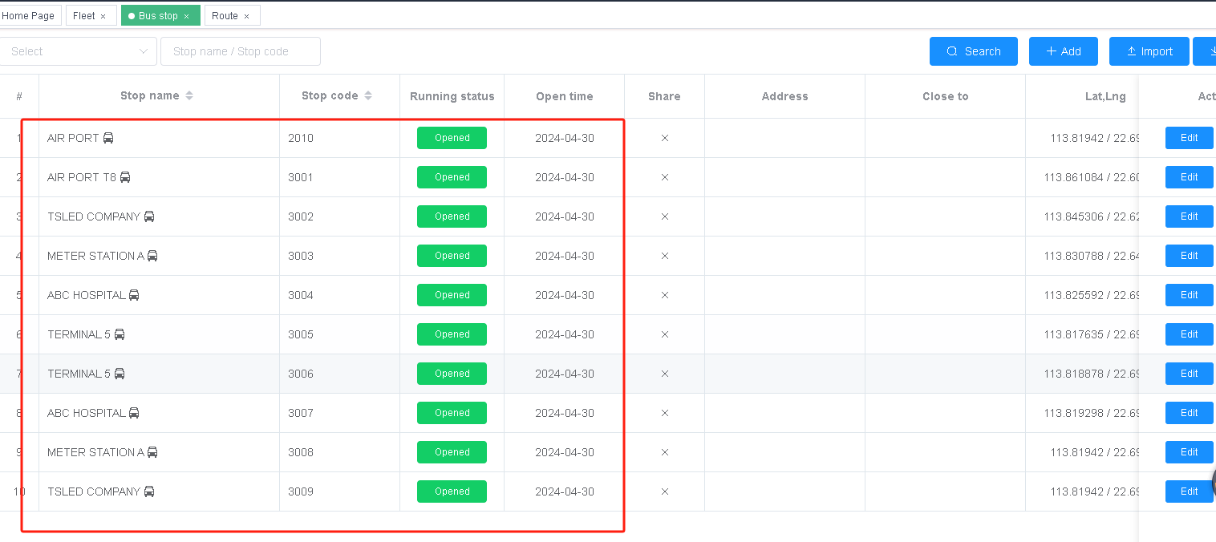This screenshot has width=1216, height=542.
Task: Close the Route tab with its X
Action: [x=246, y=16]
